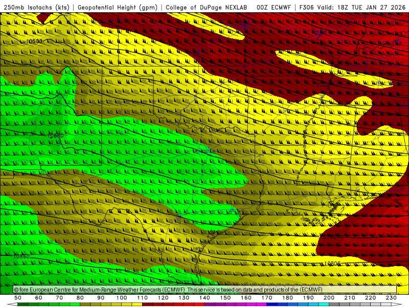Click the 'F306' forecast hour label

[x=306, y=7]
